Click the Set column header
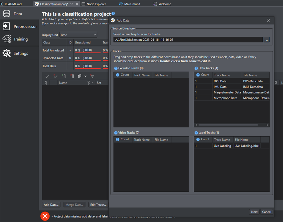Screen dimensions: 283x222 [102, 83]
